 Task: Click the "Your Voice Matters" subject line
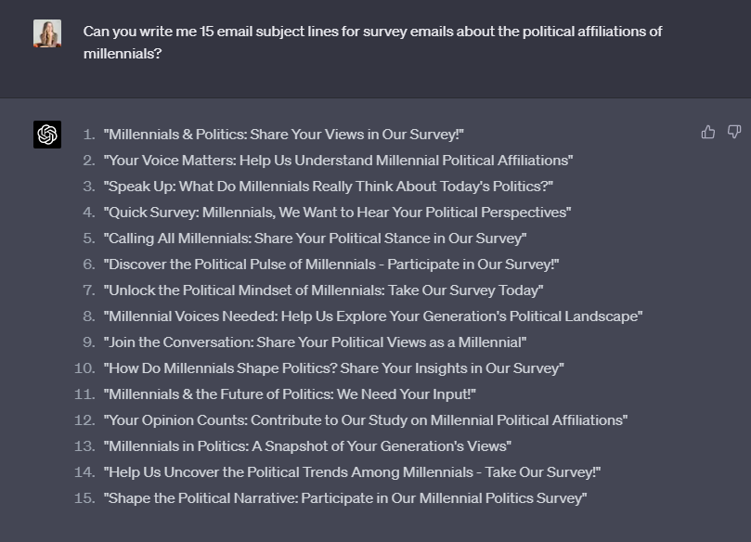click(338, 161)
